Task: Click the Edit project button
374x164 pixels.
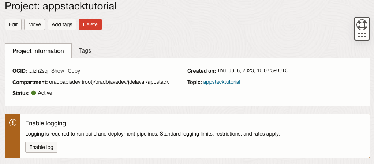Action: 13,24
